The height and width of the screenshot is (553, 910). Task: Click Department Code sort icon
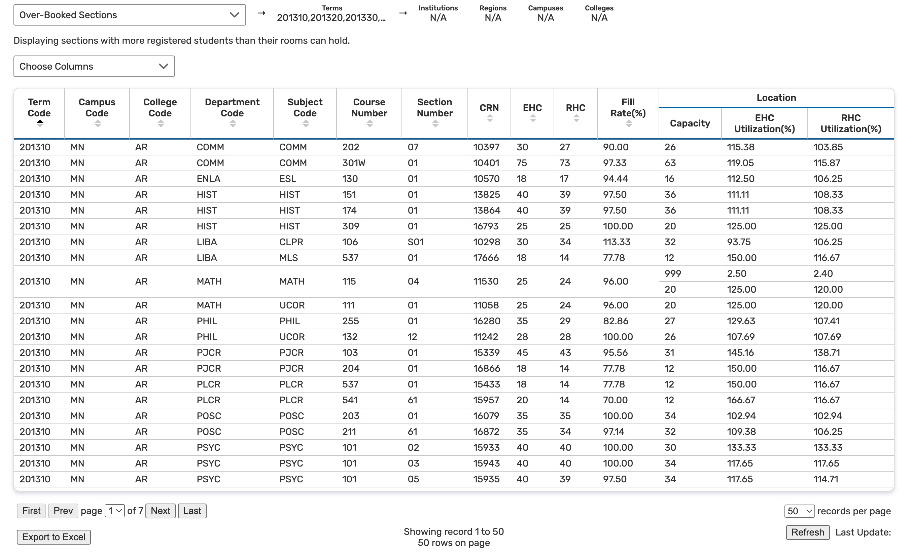tap(232, 124)
